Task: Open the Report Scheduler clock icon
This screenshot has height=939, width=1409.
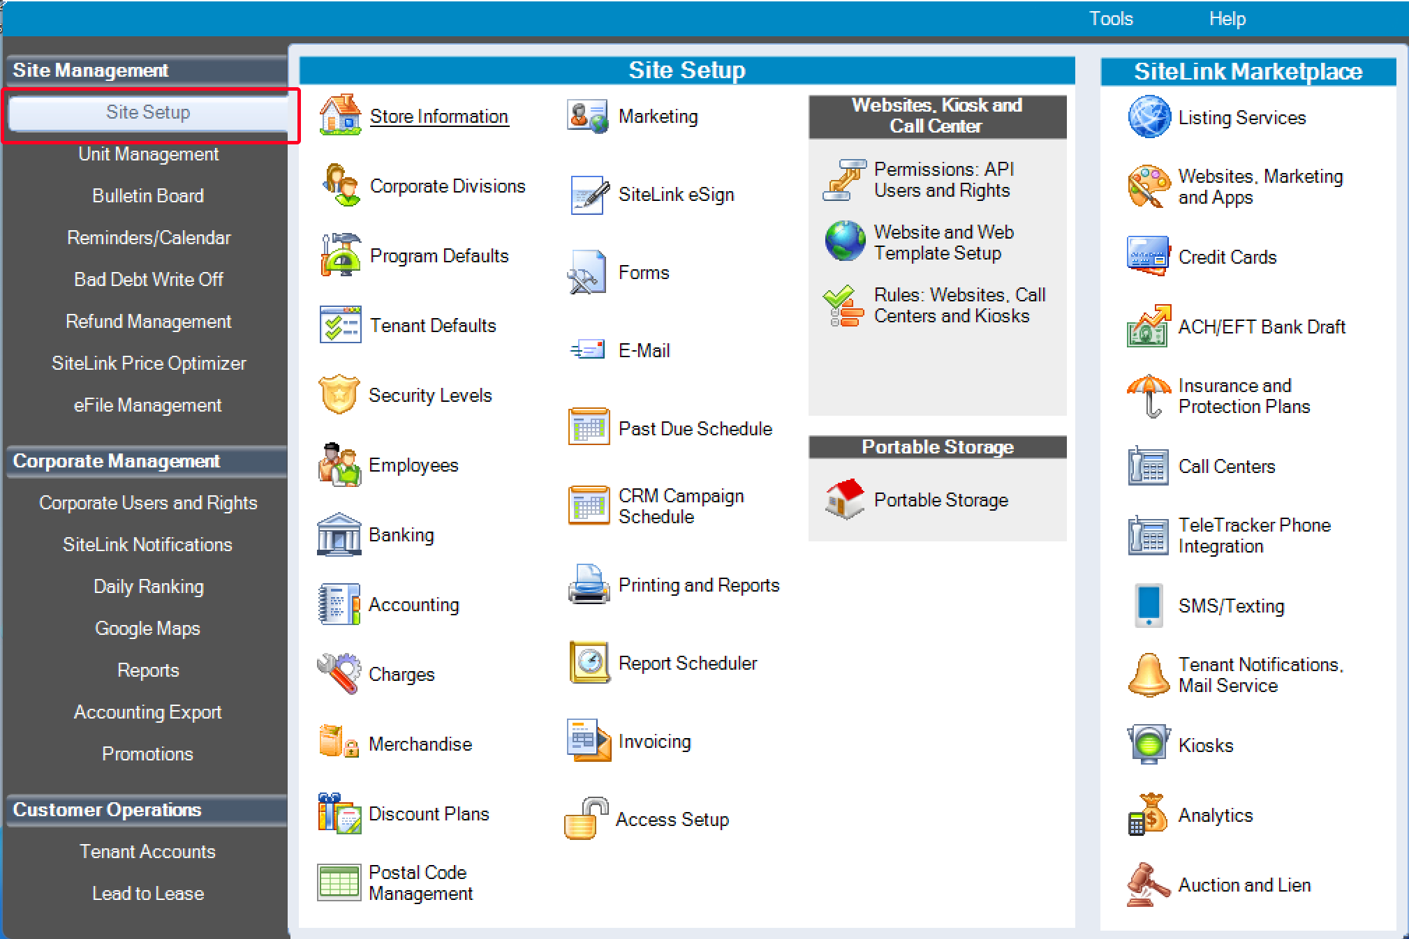Action: pyautogui.click(x=590, y=662)
